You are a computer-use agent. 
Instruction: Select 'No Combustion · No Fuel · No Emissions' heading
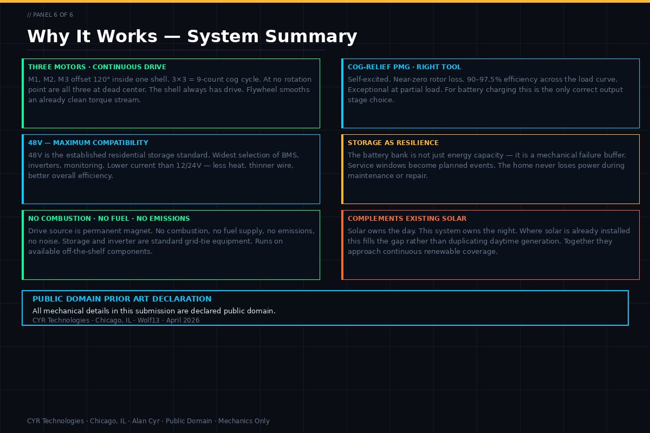click(109, 219)
